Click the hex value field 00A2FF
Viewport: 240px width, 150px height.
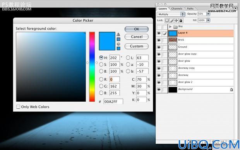(113, 102)
